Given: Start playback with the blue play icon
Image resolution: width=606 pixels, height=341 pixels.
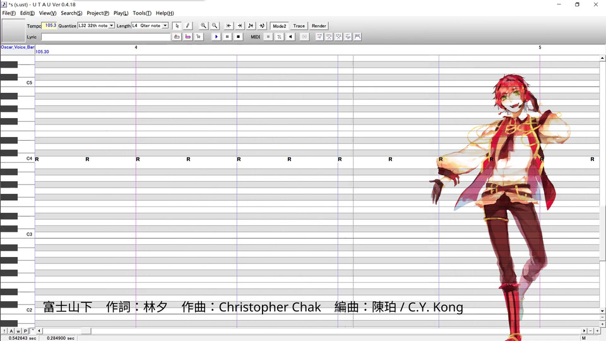Looking at the screenshot, I should tap(216, 37).
